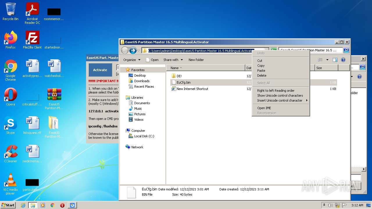Click the volume icon in system tray
This screenshot has width=372, height=209.
click(x=330, y=205)
